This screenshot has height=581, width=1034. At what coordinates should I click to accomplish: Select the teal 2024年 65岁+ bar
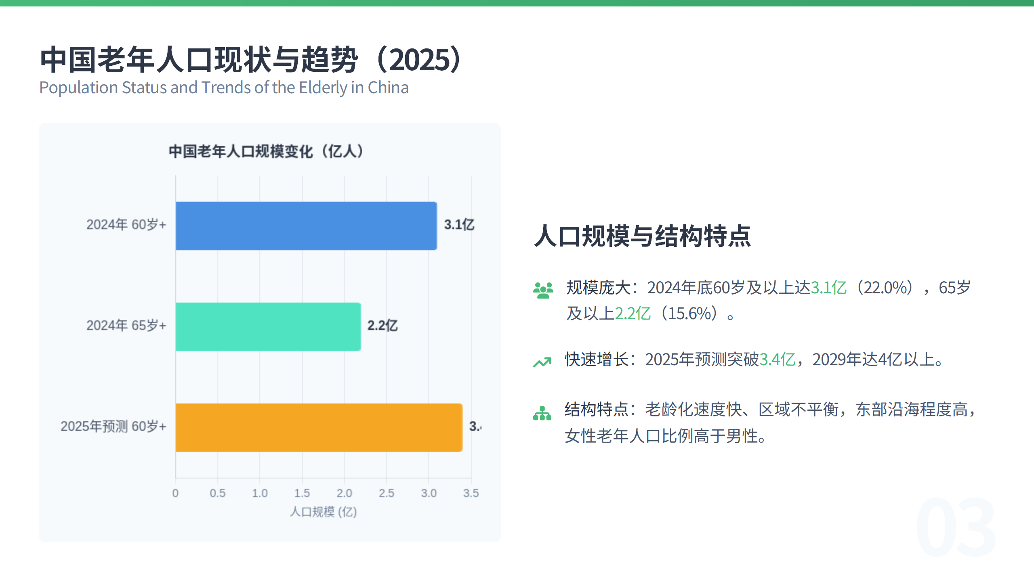coord(268,326)
